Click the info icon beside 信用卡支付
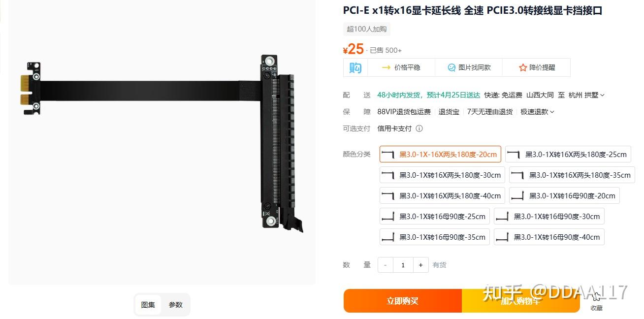This screenshot has height=319, width=644. 419,128
